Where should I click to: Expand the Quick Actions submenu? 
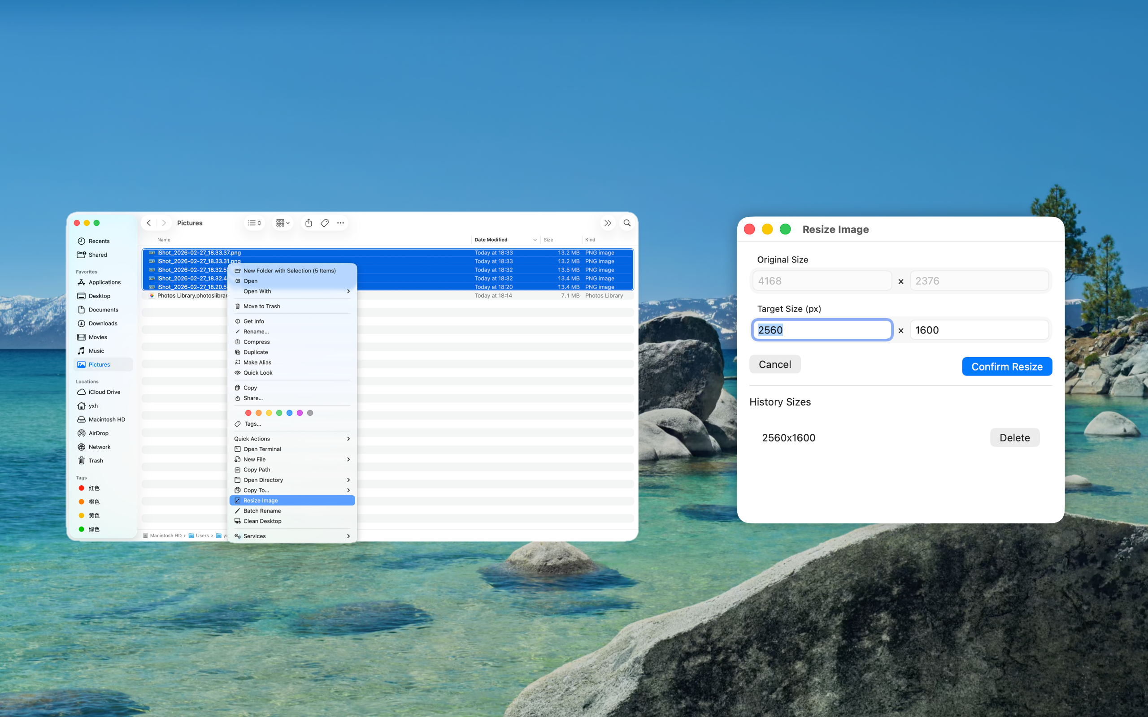coord(292,439)
